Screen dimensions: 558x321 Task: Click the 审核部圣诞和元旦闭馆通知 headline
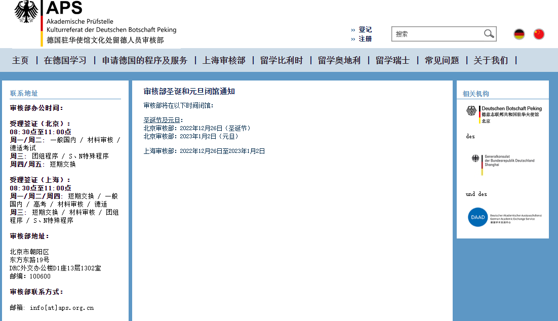pyautogui.click(x=189, y=92)
